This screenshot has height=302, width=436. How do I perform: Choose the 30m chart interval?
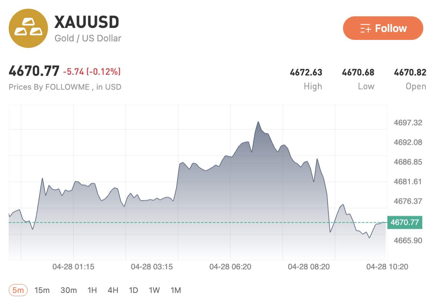click(x=69, y=290)
